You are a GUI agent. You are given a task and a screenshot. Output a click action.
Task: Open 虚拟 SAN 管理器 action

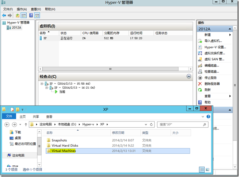(x=214, y=59)
